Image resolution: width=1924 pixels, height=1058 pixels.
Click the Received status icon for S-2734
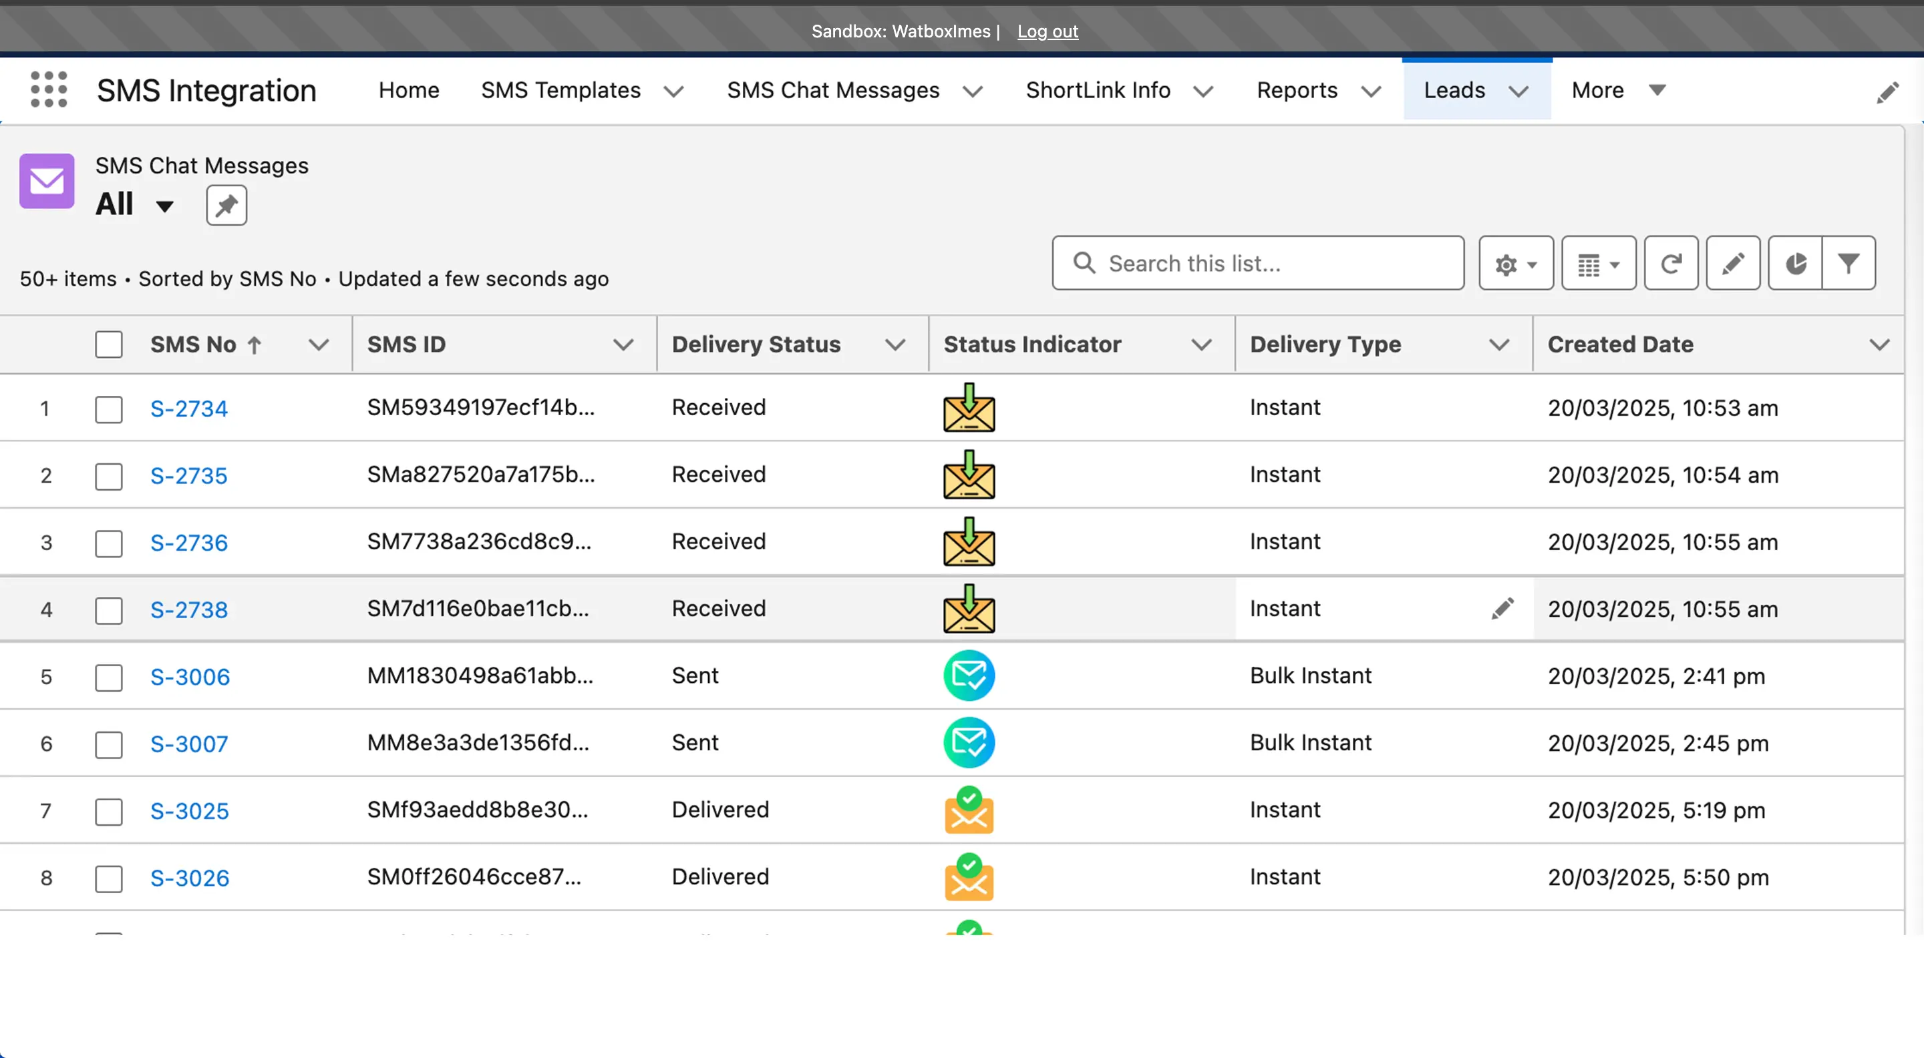point(969,407)
